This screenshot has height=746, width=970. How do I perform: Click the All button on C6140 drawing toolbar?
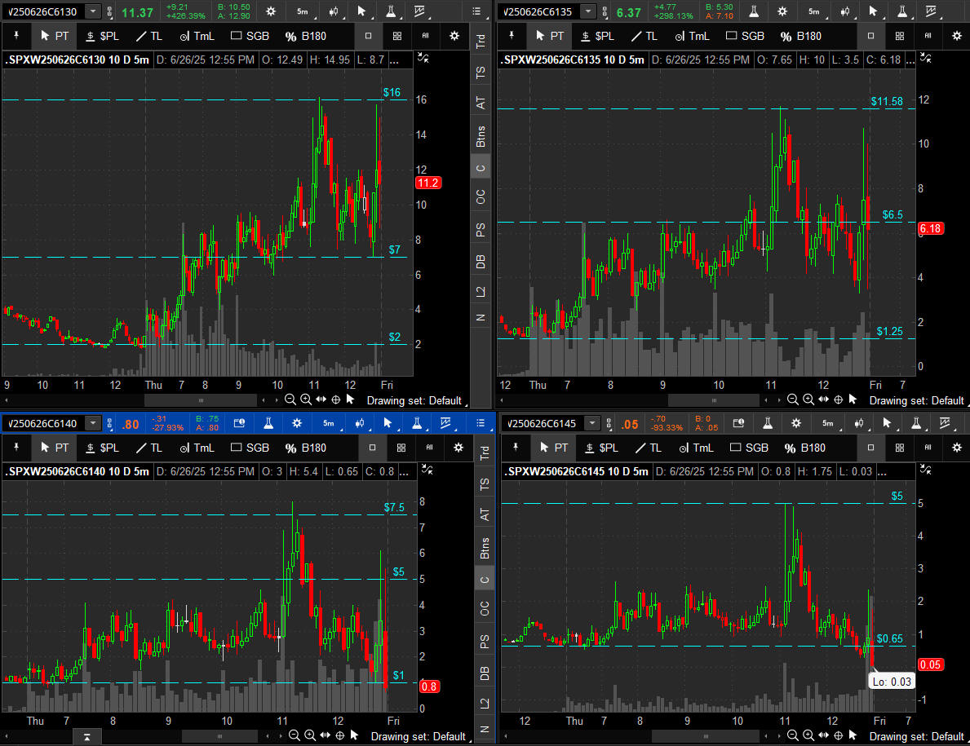pyautogui.click(x=426, y=448)
